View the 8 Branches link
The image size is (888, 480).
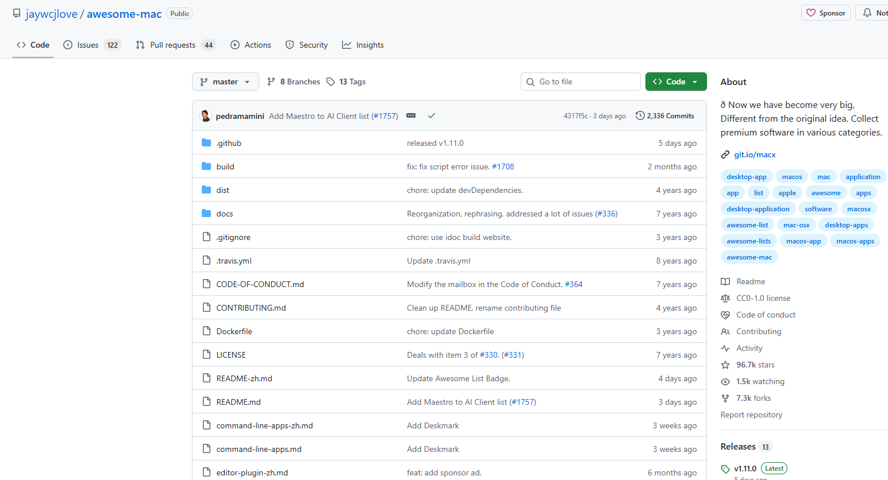(x=294, y=82)
